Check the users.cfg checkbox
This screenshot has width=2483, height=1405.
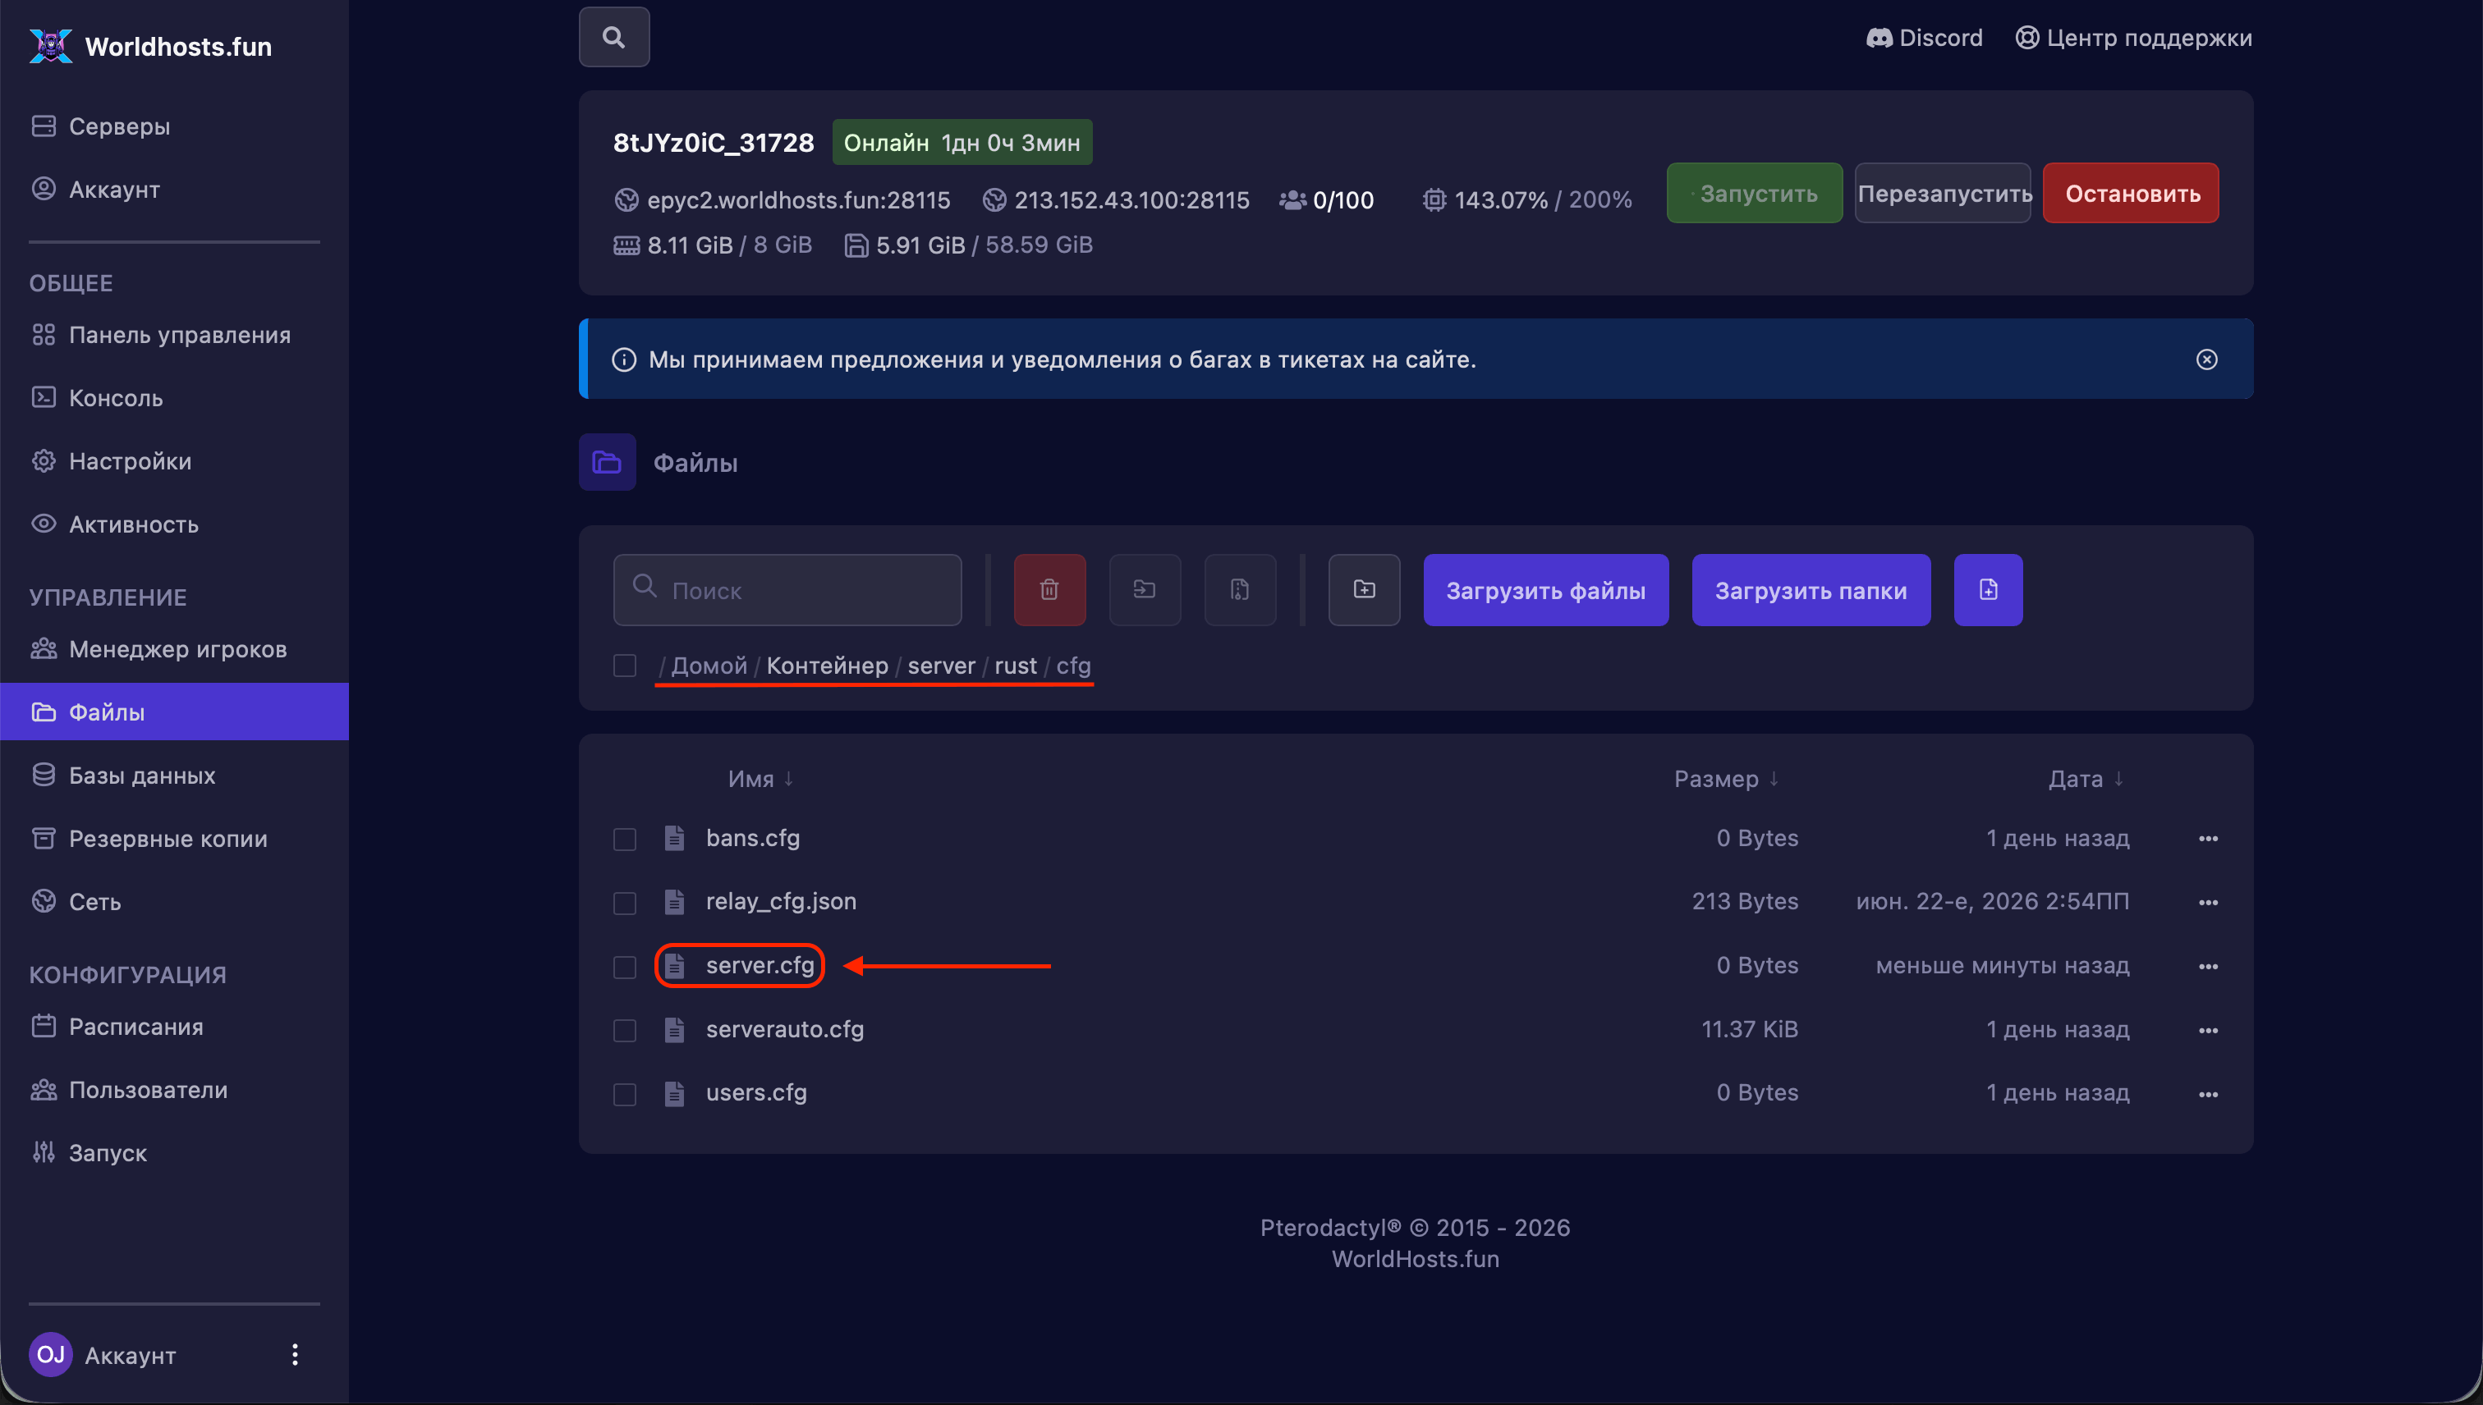pyautogui.click(x=625, y=1093)
